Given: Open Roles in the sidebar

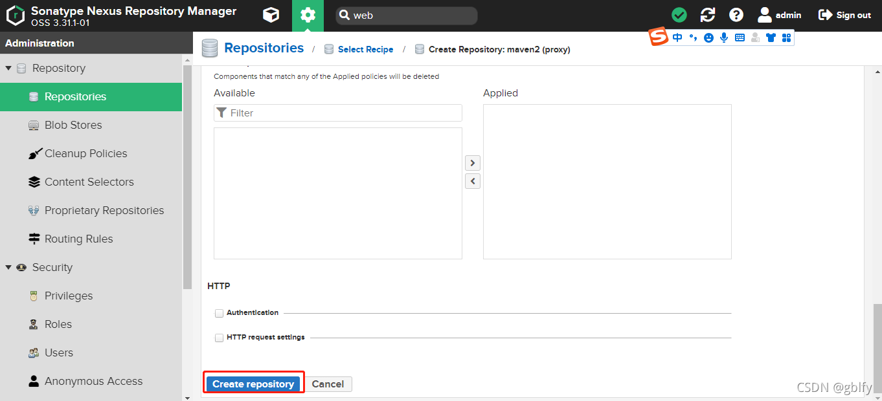Looking at the screenshot, I should [91, 324].
